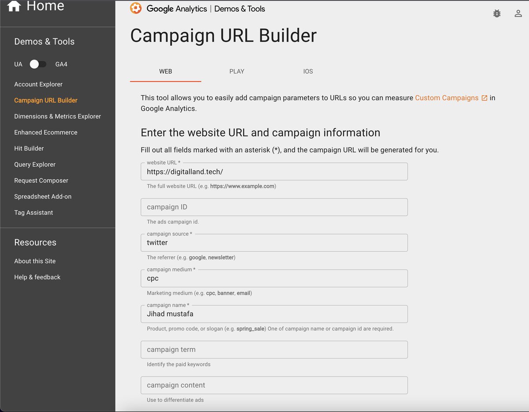Focus the campaign content field
Image resolution: width=529 pixels, height=412 pixels.
[x=274, y=385]
